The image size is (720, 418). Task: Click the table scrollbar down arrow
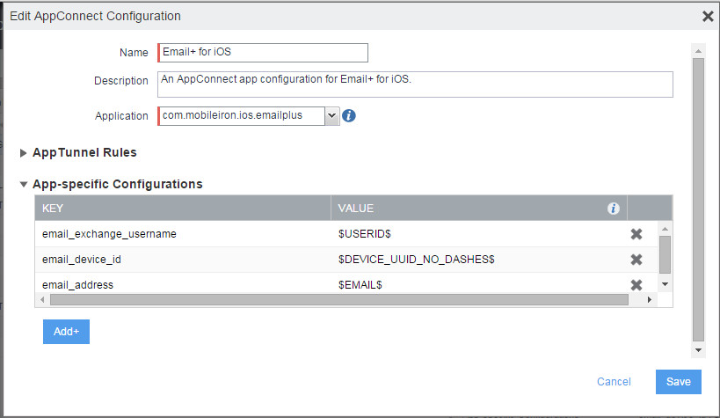click(665, 284)
